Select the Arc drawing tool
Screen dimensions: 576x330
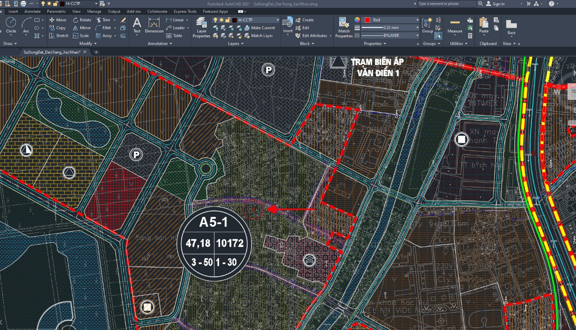[26, 24]
